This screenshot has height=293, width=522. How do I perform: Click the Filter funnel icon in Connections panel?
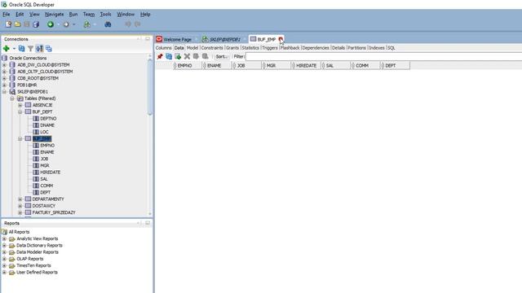click(31, 49)
